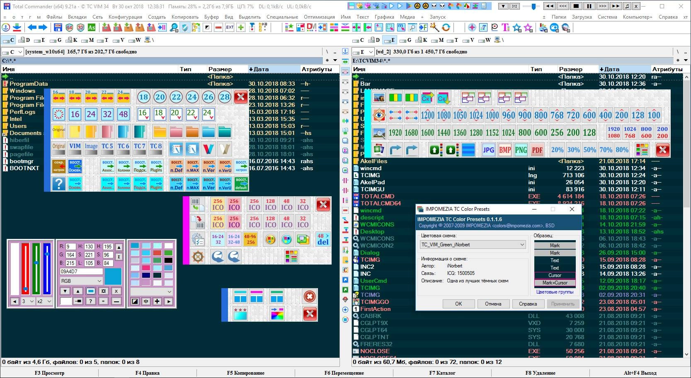Switch to drive D in the left drive bar
Viewport: 691px width, 378px height.
[24, 40]
